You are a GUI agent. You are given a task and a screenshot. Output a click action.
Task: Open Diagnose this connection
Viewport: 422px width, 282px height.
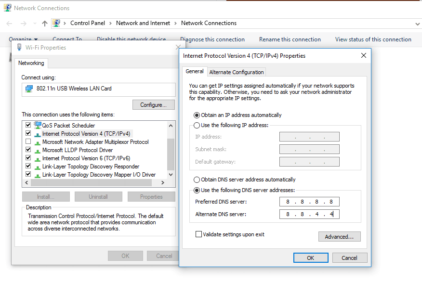click(x=212, y=39)
